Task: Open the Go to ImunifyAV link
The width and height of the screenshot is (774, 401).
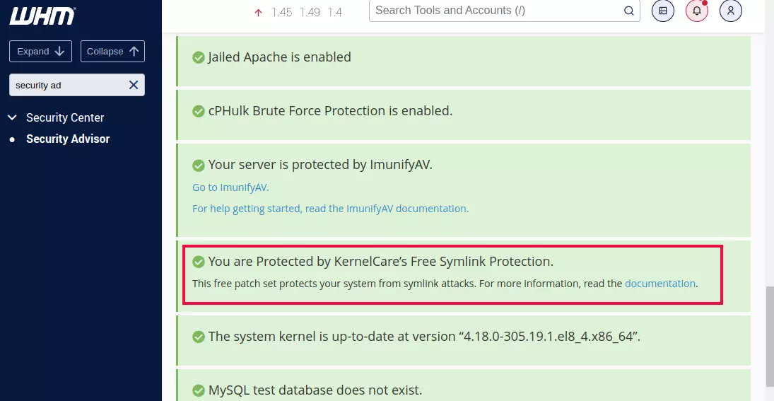Action: click(230, 187)
